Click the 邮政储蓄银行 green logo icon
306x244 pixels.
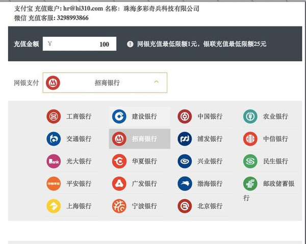250,183
